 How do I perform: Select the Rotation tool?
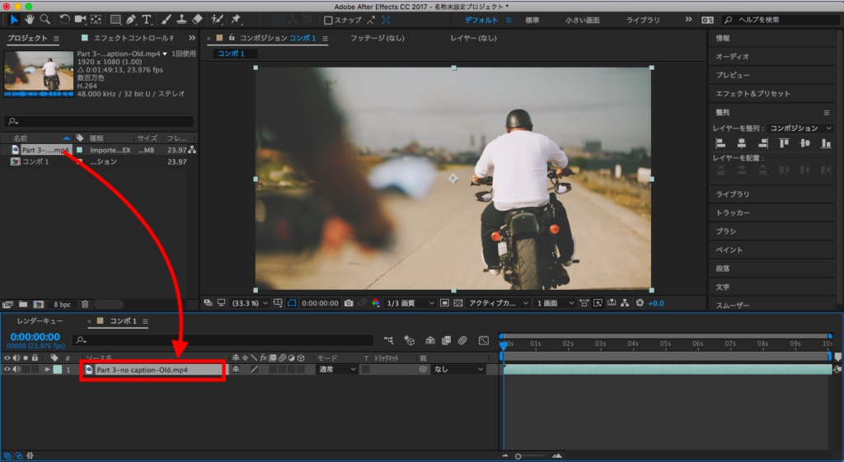65,19
